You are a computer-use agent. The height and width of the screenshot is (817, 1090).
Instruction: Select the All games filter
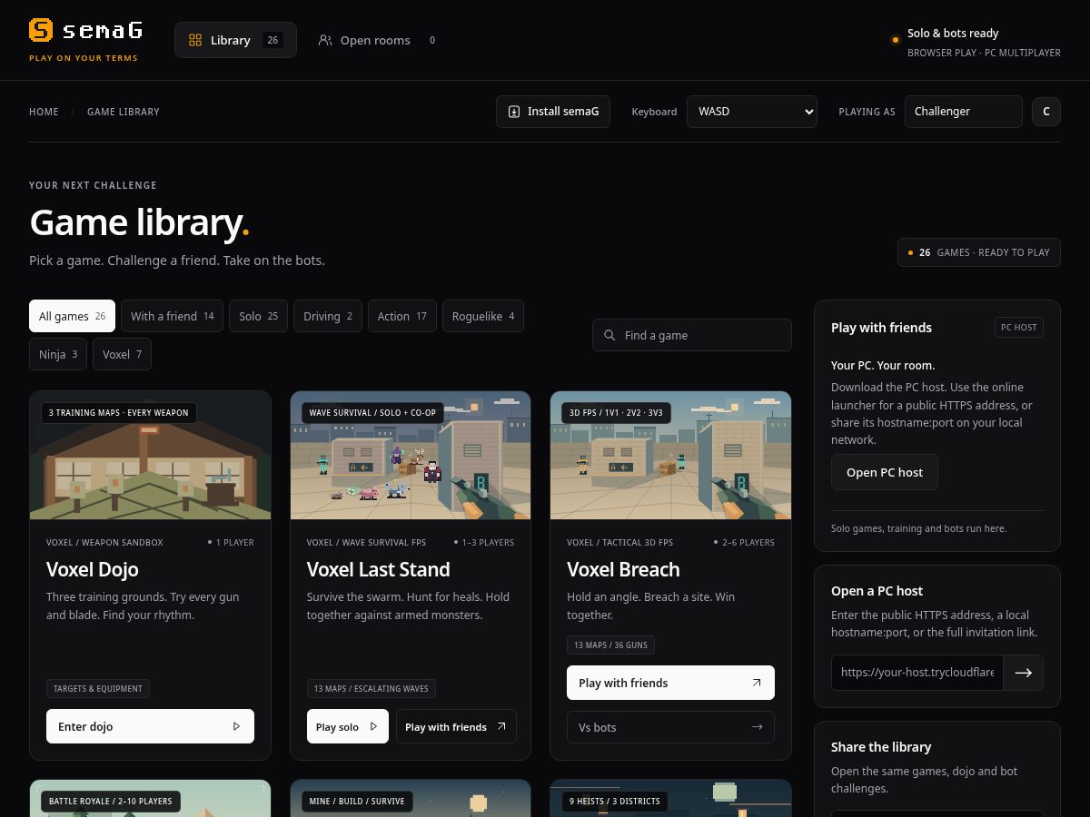[x=72, y=316]
